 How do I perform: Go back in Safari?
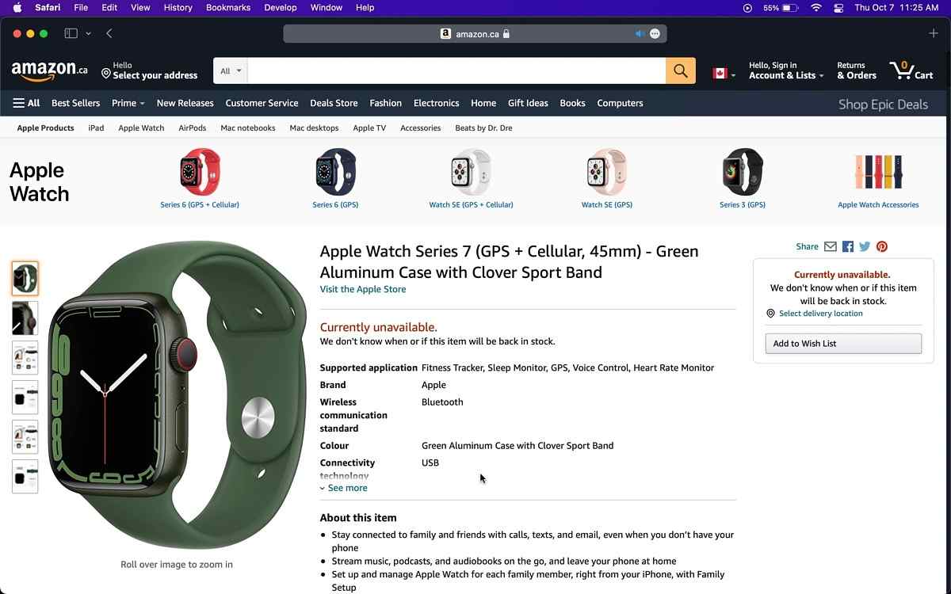pos(109,33)
